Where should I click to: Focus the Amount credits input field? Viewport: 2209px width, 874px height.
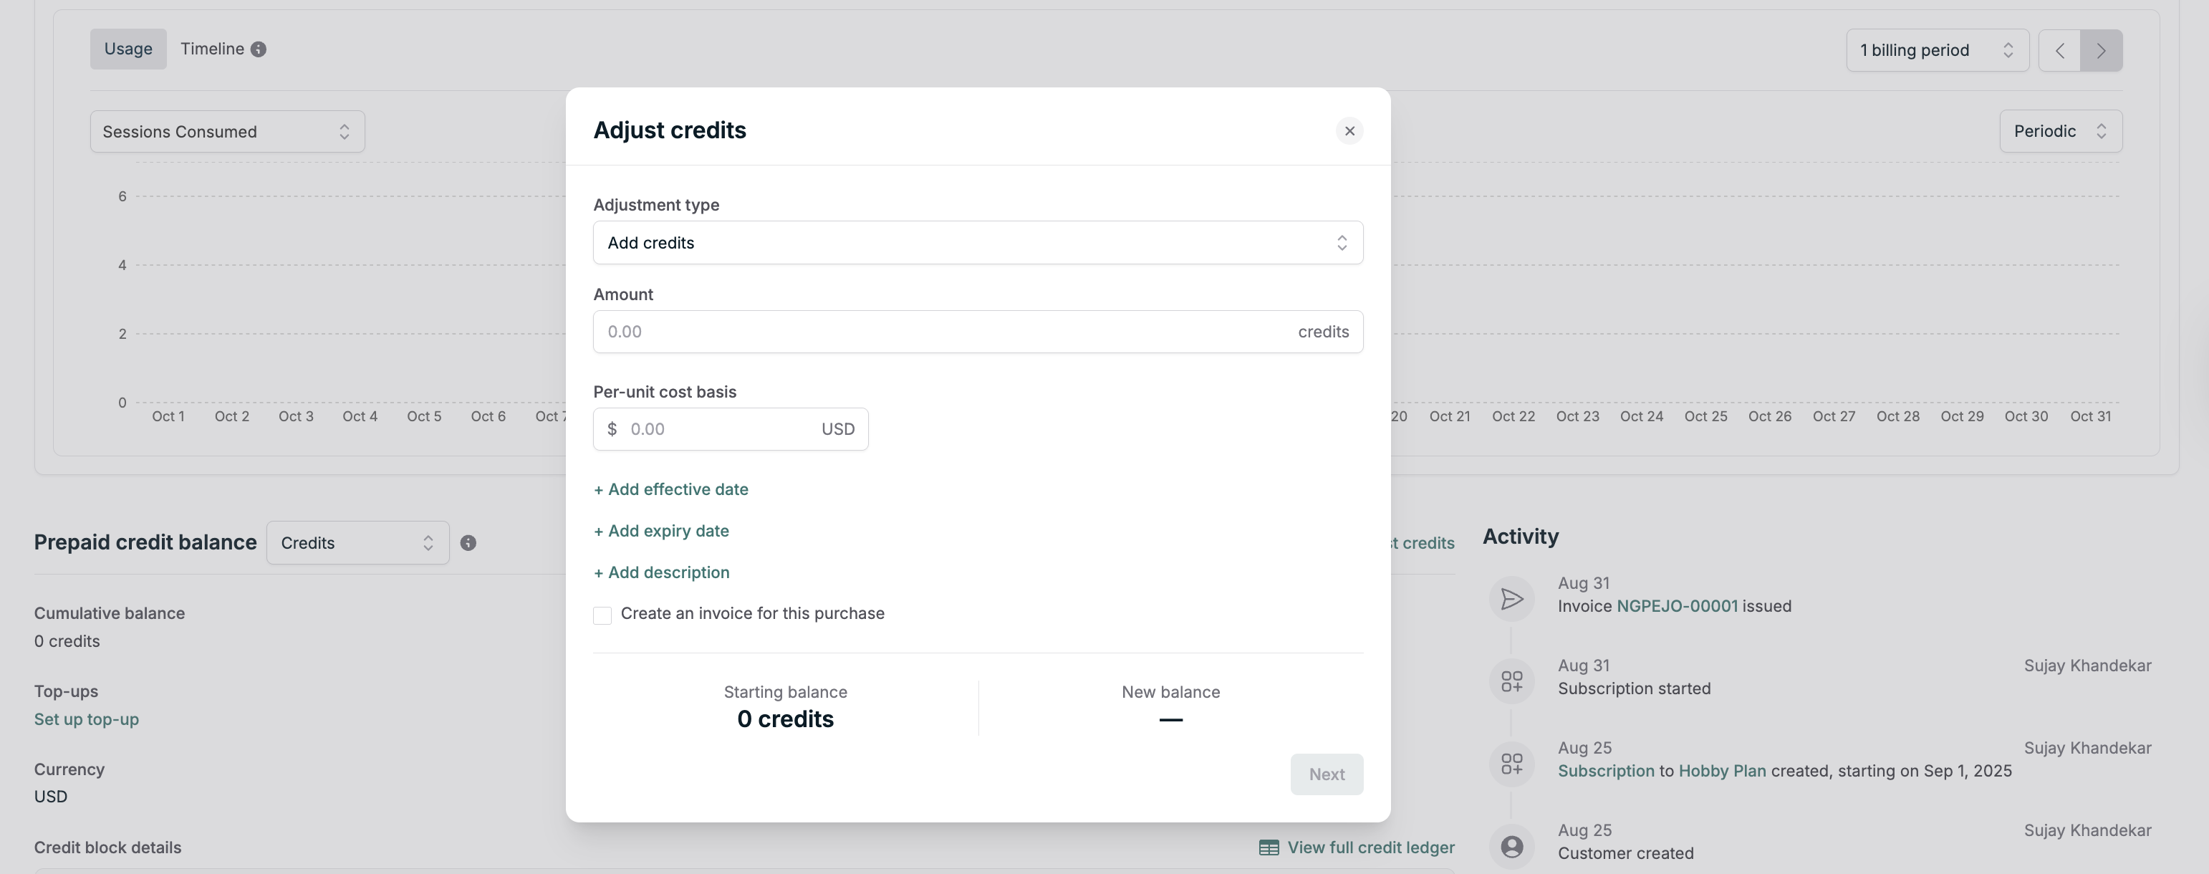943,332
